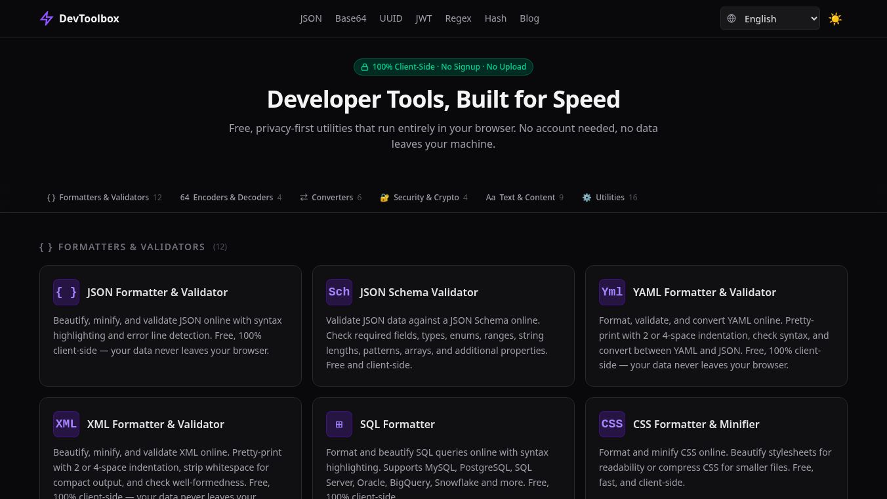887x499 pixels.
Task: Click the Sch icon of JSON Schema Validator
Action: pyautogui.click(x=339, y=292)
